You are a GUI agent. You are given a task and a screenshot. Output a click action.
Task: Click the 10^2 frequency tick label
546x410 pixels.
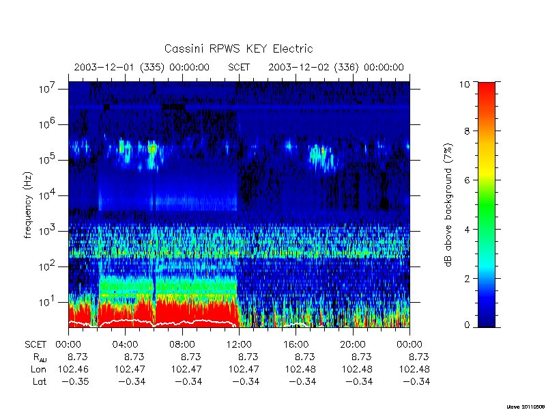coord(48,266)
